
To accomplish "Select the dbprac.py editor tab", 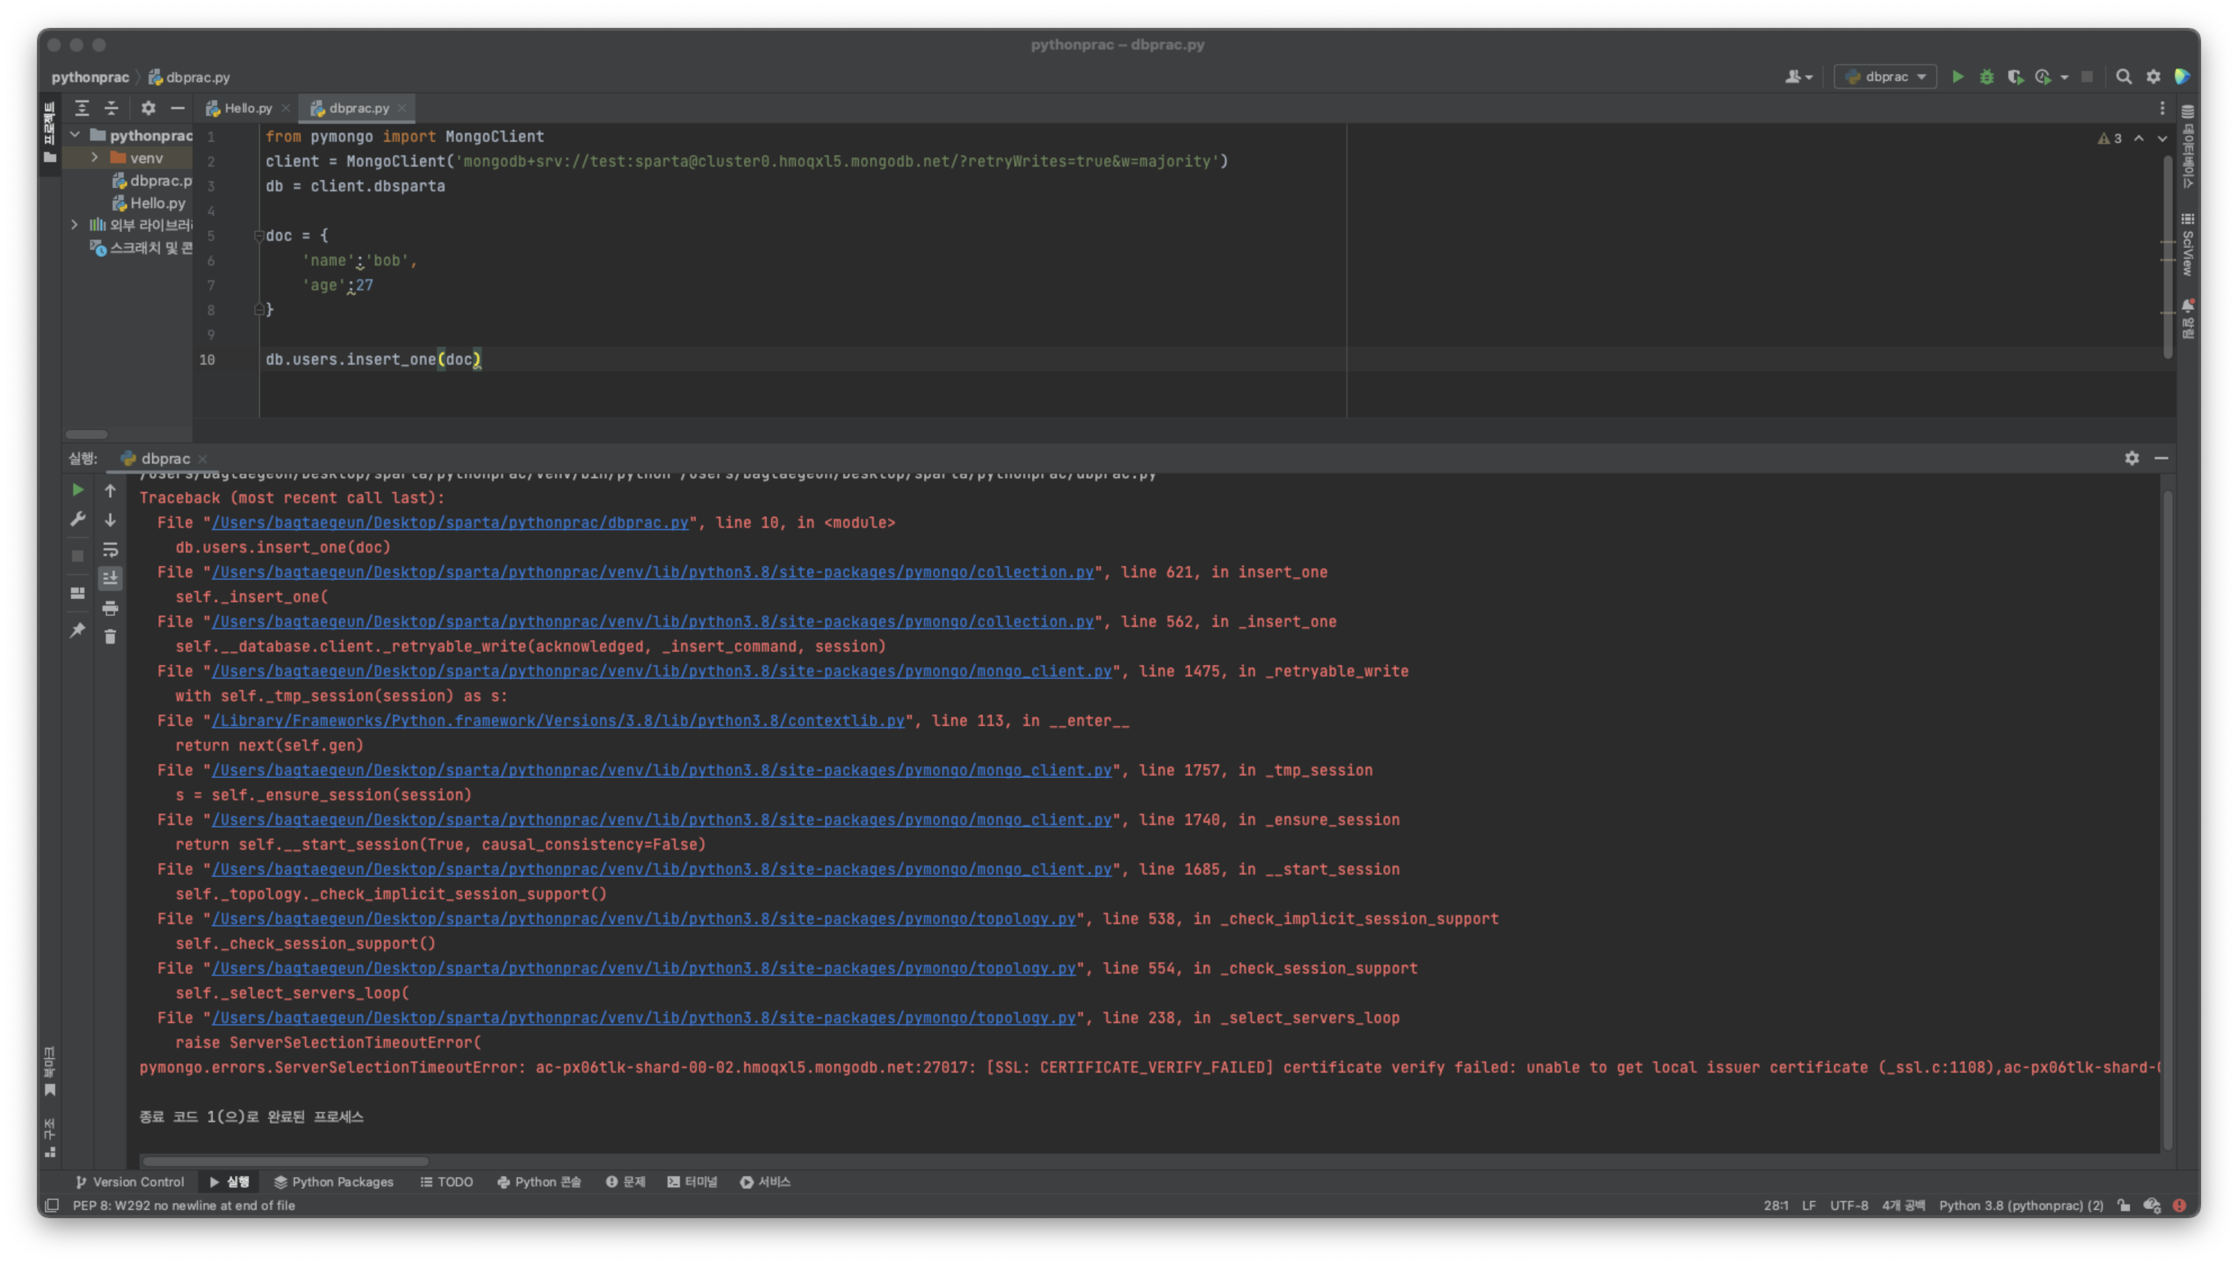I will (x=358, y=107).
